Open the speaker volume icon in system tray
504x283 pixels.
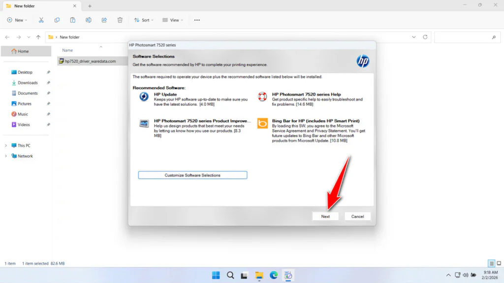[x=465, y=275]
